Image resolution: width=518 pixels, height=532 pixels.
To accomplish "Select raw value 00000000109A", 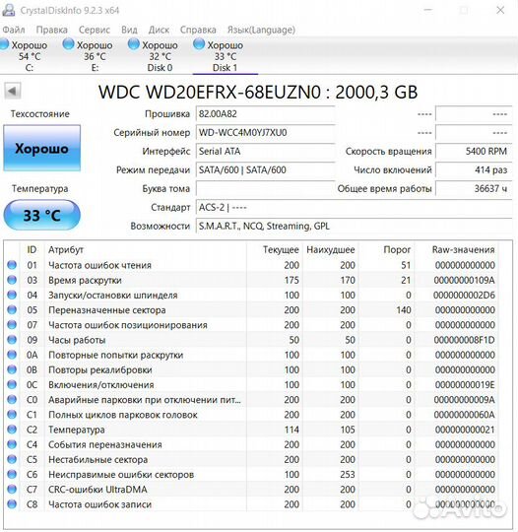I will pyautogui.click(x=464, y=280).
